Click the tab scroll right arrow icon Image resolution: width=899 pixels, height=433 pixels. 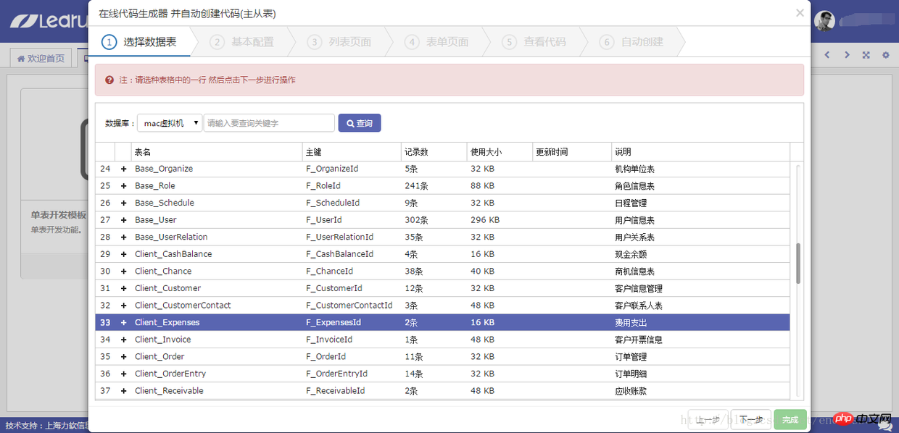pyautogui.click(x=847, y=55)
